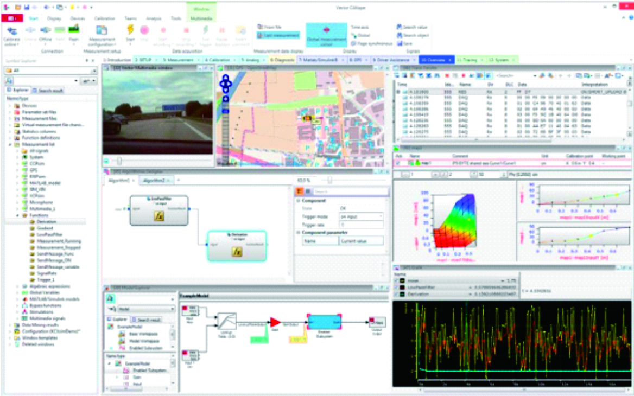Click the multimedia video position slider

[119, 161]
